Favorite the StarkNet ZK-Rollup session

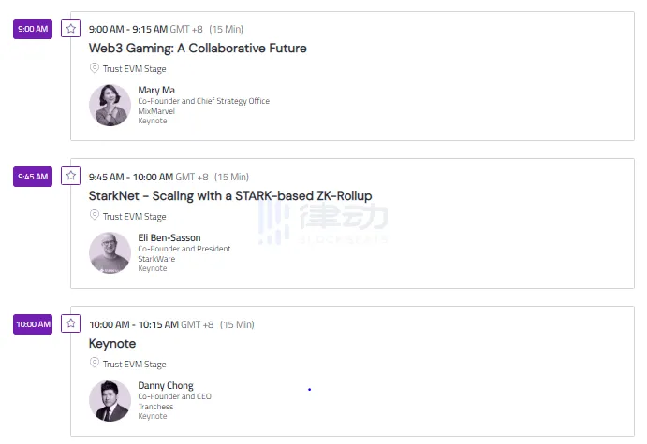(70, 176)
